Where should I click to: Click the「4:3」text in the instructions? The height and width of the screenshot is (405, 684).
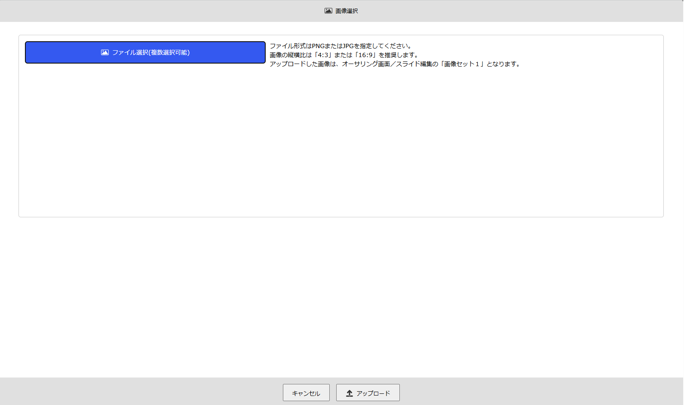click(322, 55)
